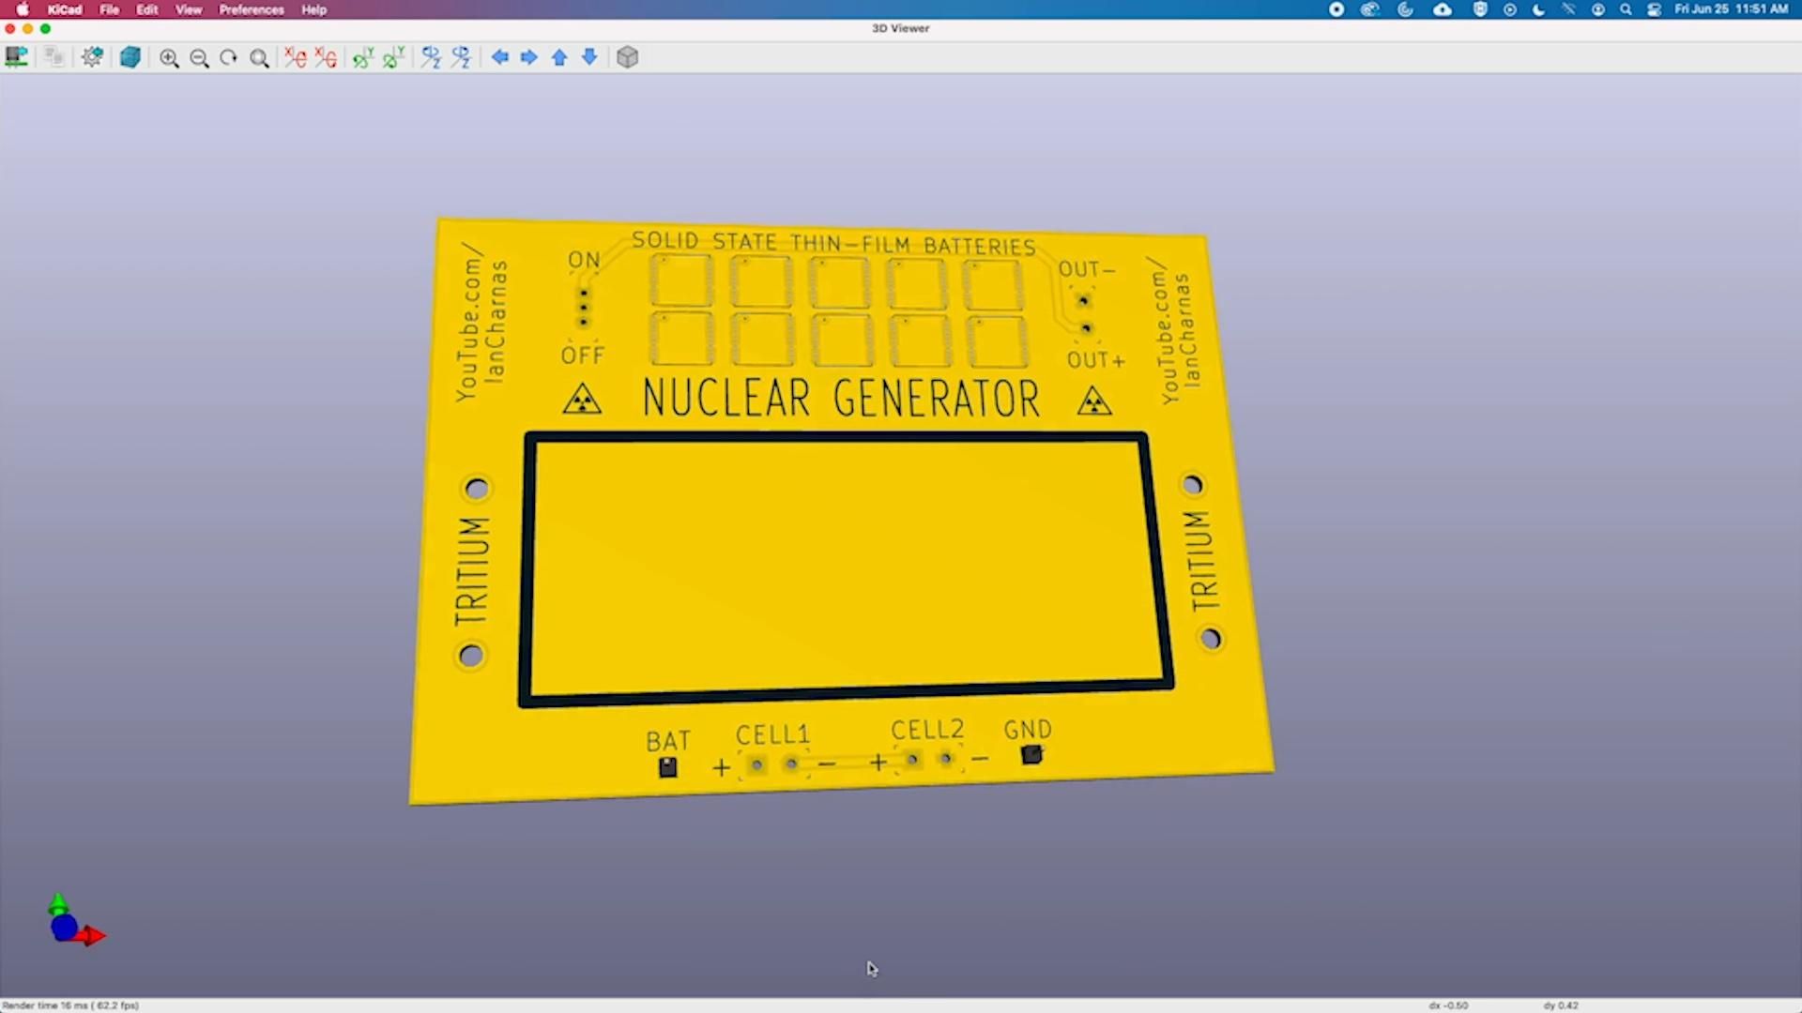Zoom out from the PCB

tap(200, 57)
